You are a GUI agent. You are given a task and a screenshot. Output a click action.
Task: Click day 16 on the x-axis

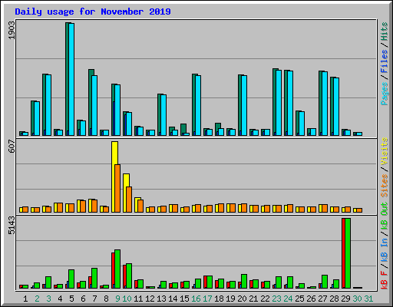pos(196,299)
